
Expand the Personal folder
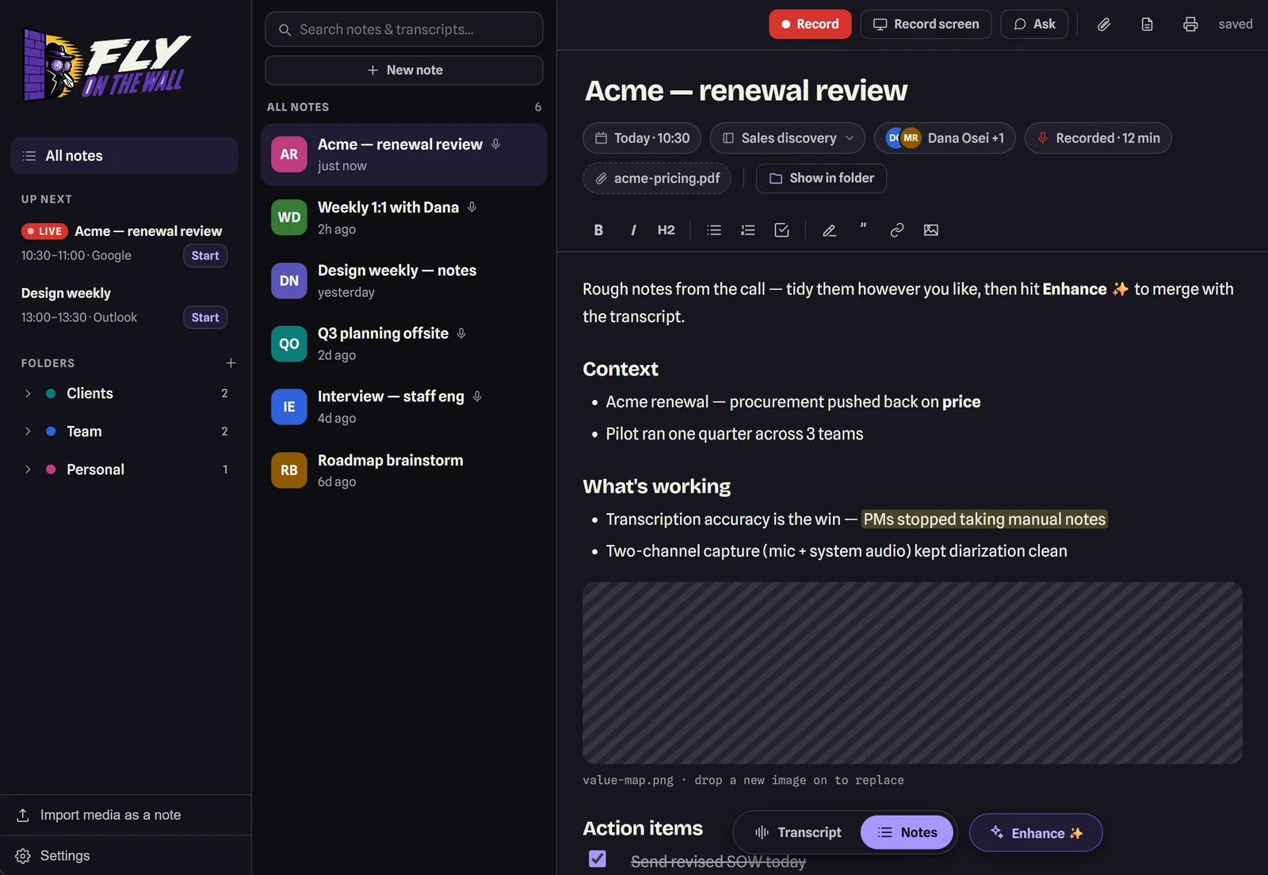(28, 470)
